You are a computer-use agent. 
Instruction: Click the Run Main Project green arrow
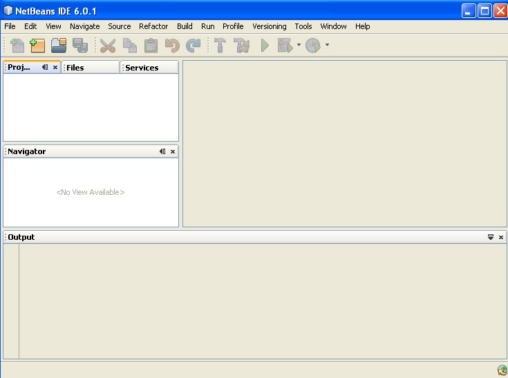click(265, 46)
